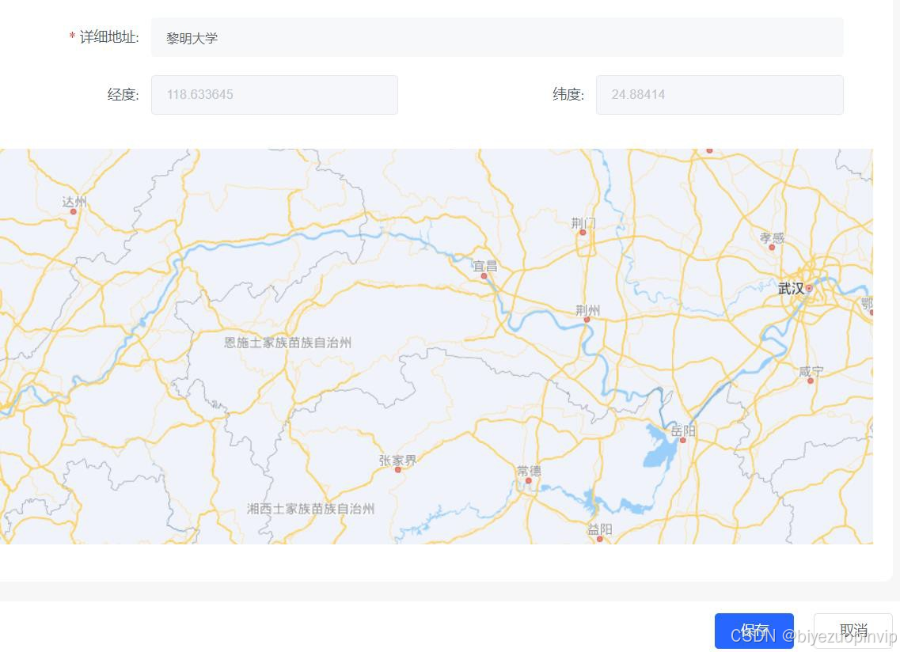
Task: Click the 详细地址 address input showing 黎明大学
Action: tap(498, 36)
